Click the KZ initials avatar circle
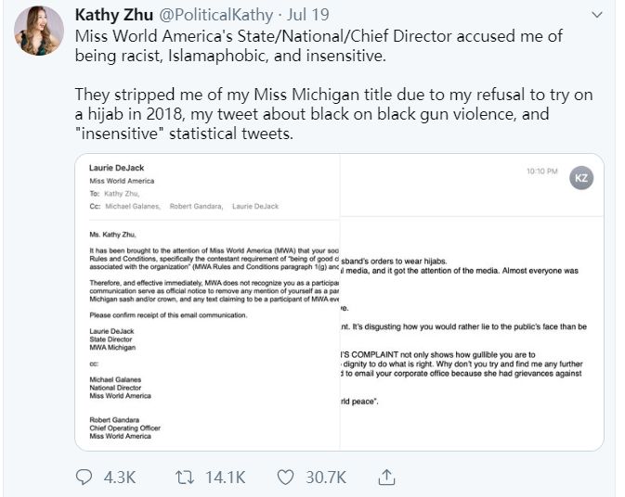625x497 pixels. coord(581,178)
